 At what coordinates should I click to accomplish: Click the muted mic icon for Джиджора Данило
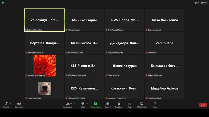pos(106,53)
